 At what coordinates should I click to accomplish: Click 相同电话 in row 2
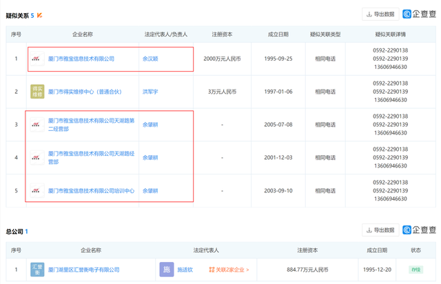tap(325, 92)
